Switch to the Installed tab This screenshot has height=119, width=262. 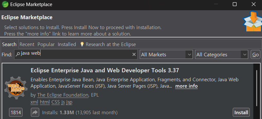tap(67, 44)
